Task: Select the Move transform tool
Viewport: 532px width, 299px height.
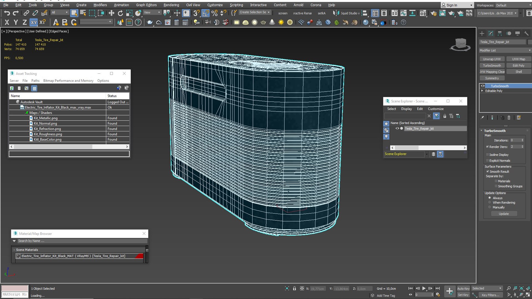Action: click(x=111, y=13)
